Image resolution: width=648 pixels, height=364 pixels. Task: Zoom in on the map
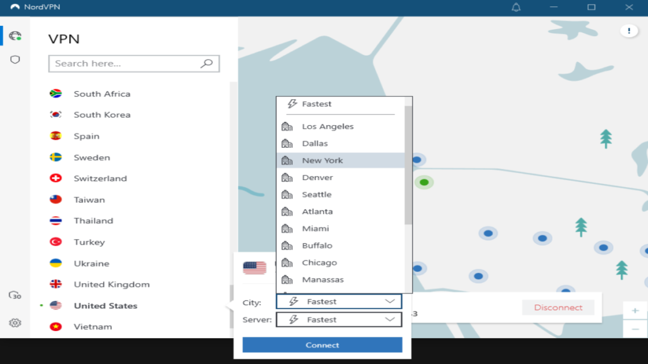point(634,310)
